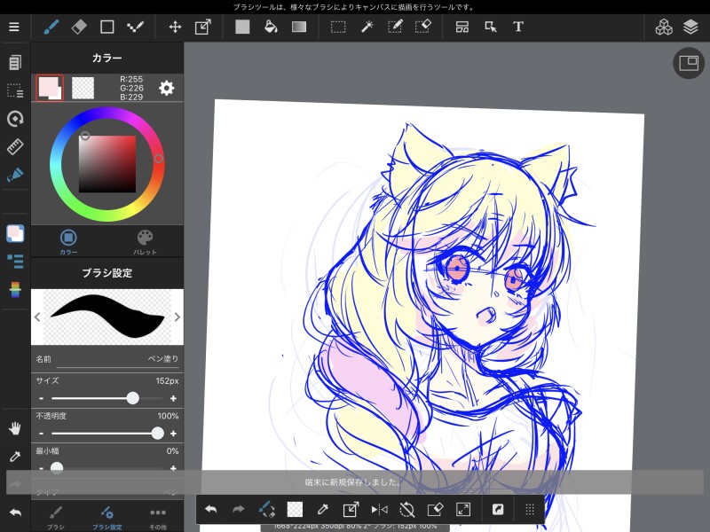
Task: Open the Transform tool in top toolbar
Action: (x=203, y=27)
